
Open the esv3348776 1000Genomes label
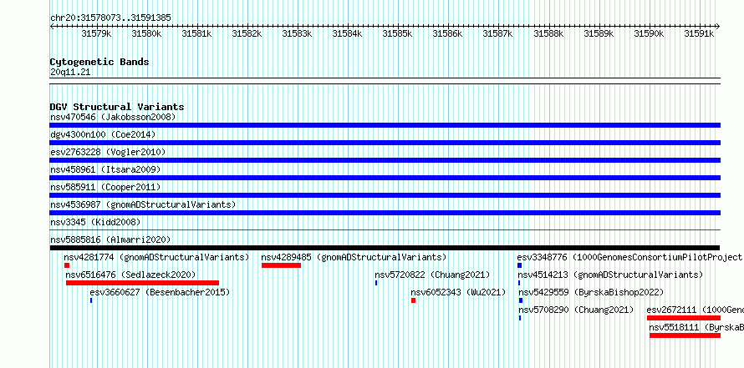click(x=629, y=257)
